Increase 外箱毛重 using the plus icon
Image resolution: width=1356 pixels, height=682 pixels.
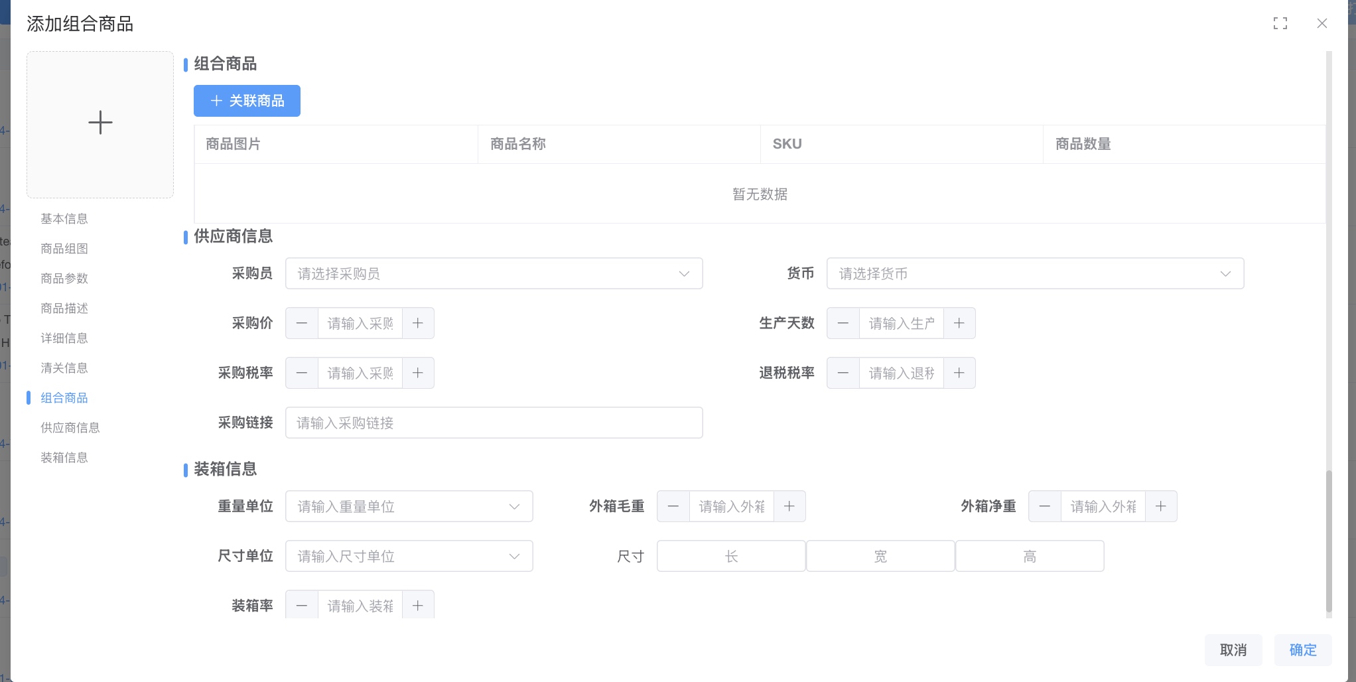(x=789, y=506)
